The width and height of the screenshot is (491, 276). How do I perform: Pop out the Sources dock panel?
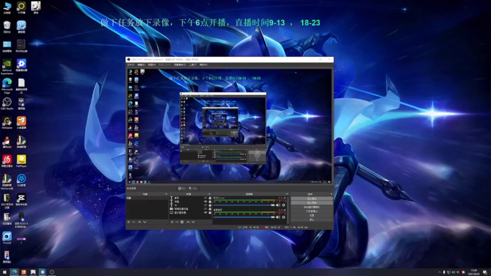coord(209,194)
